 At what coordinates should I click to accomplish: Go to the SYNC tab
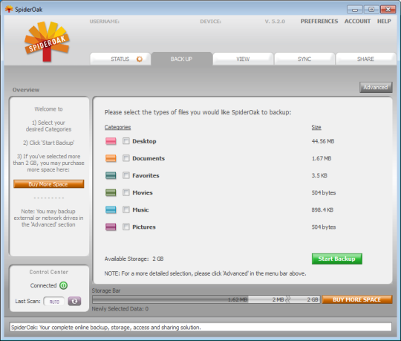pos(304,59)
